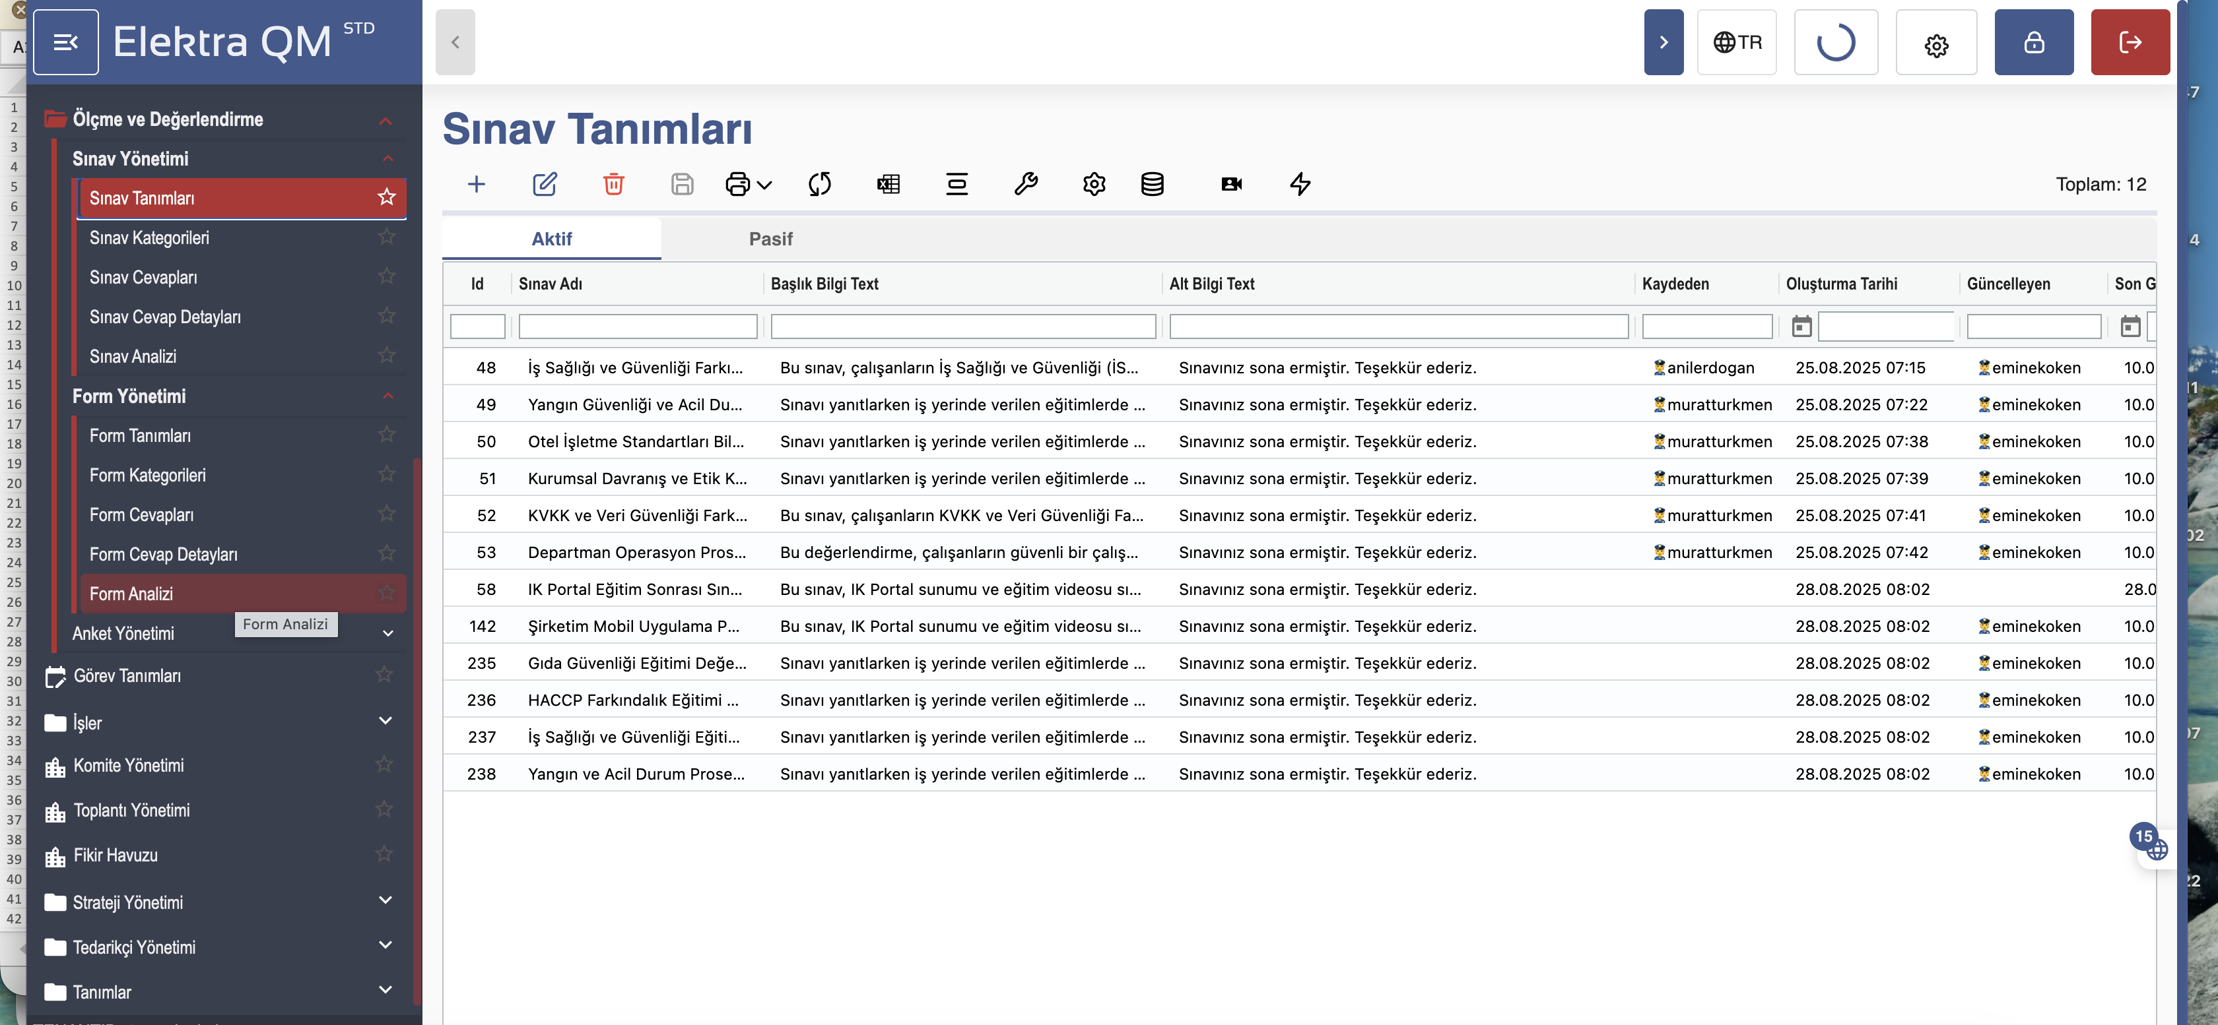Viewport: 2218px width, 1025px height.
Task: Click the lightning bolt icon
Action: 1299,184
